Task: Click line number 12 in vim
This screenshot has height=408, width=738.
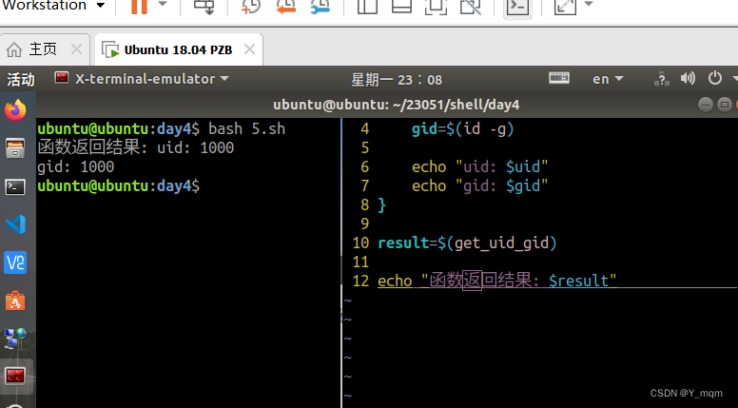Action: tap(360, 281)
